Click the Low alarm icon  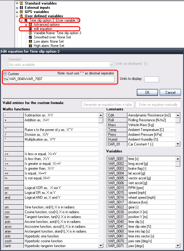click(x=30, y=41)
